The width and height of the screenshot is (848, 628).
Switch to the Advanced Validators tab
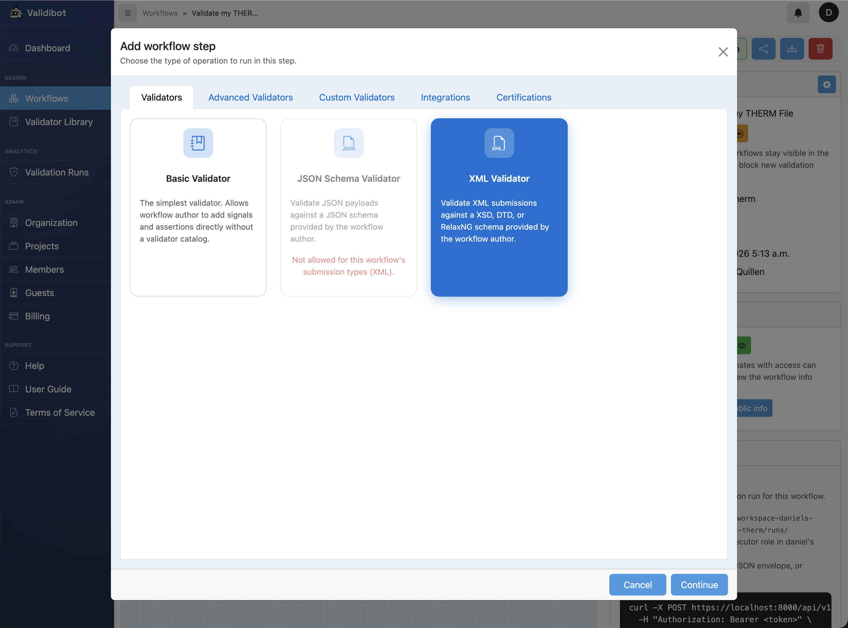click(250, 97)
